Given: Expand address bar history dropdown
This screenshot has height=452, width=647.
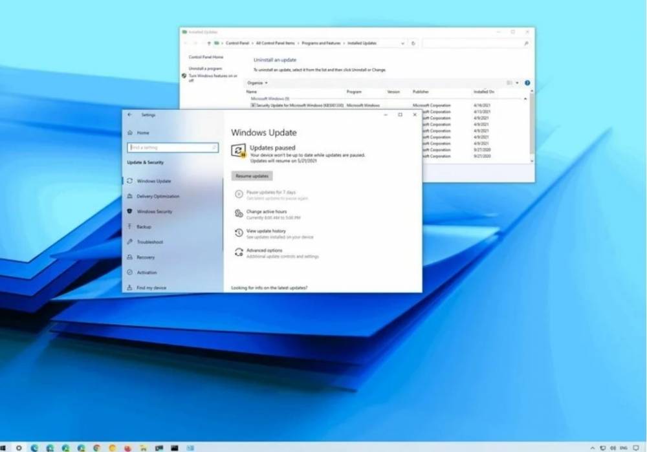Looking at the screenshot, I should 402,43.
